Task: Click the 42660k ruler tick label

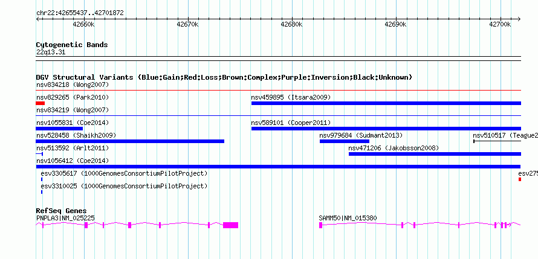Action: click(x=83, y=24)
